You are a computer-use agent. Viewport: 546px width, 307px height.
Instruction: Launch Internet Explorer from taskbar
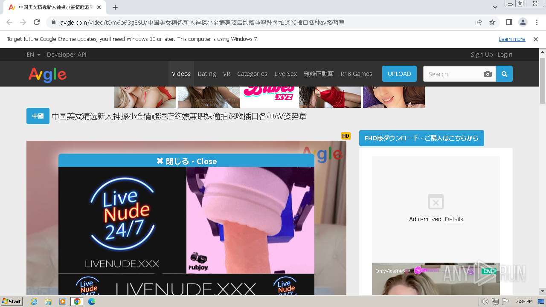click(34, 301)
